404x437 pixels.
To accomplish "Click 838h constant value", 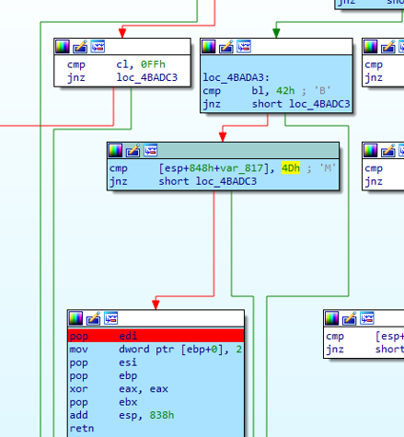I will pos(162,415).
